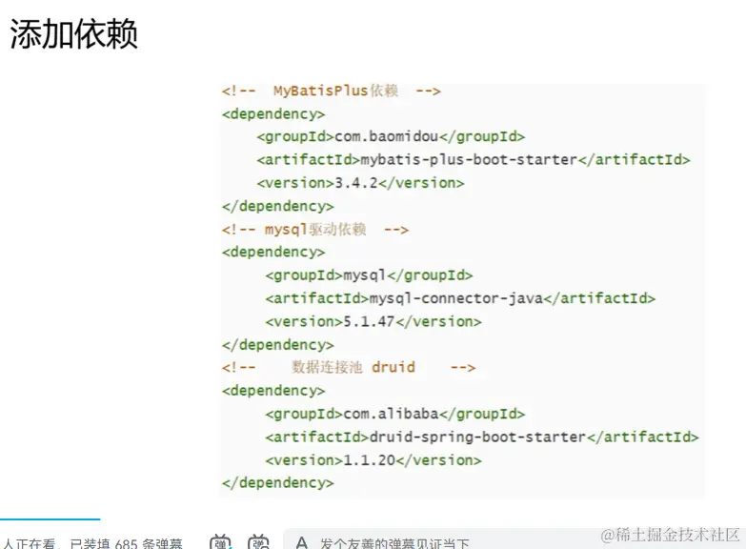Click the com.alibaba groupId line
This screenshot has width=746, height=549.
[394, 414]
